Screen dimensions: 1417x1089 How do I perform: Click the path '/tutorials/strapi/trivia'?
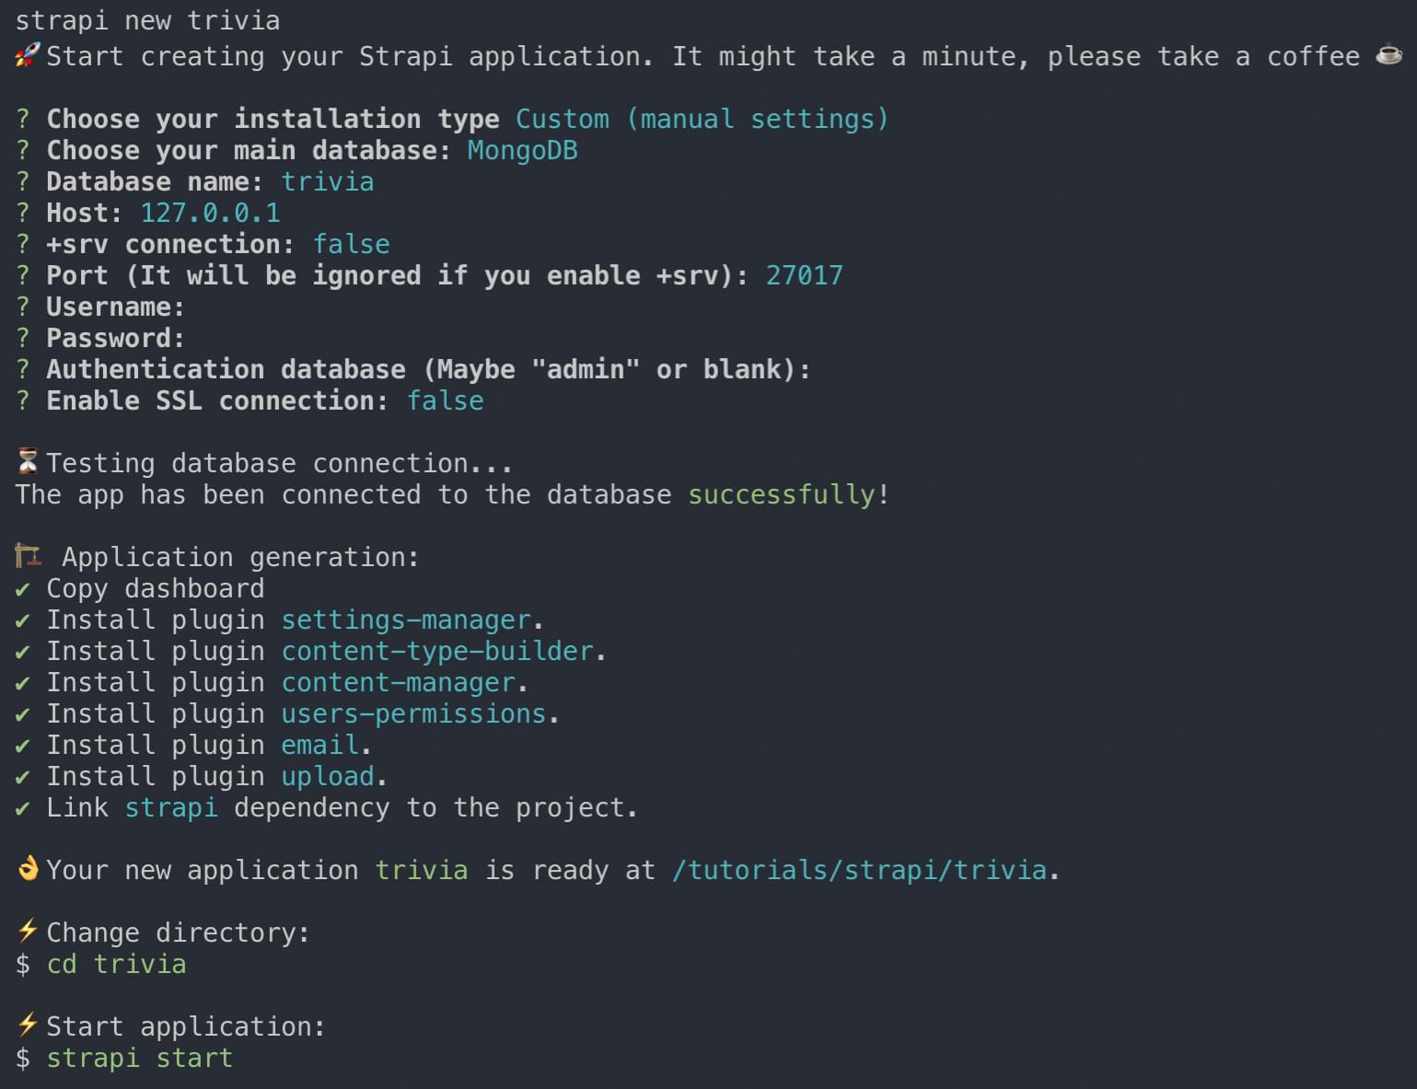(859, 870)
